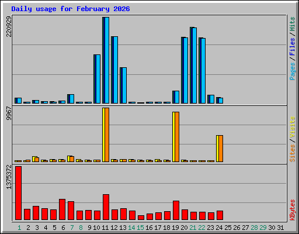Click day label 14 on the axis

[131, 228]
